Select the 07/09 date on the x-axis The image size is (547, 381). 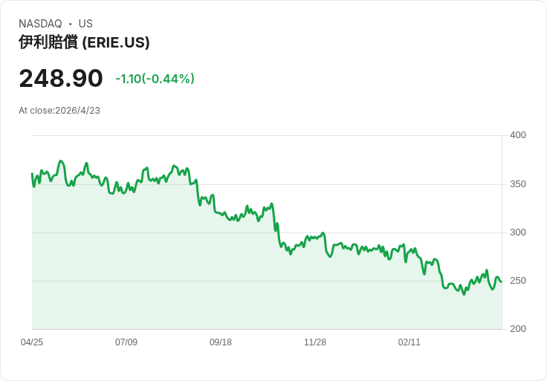tap(126, 342)
